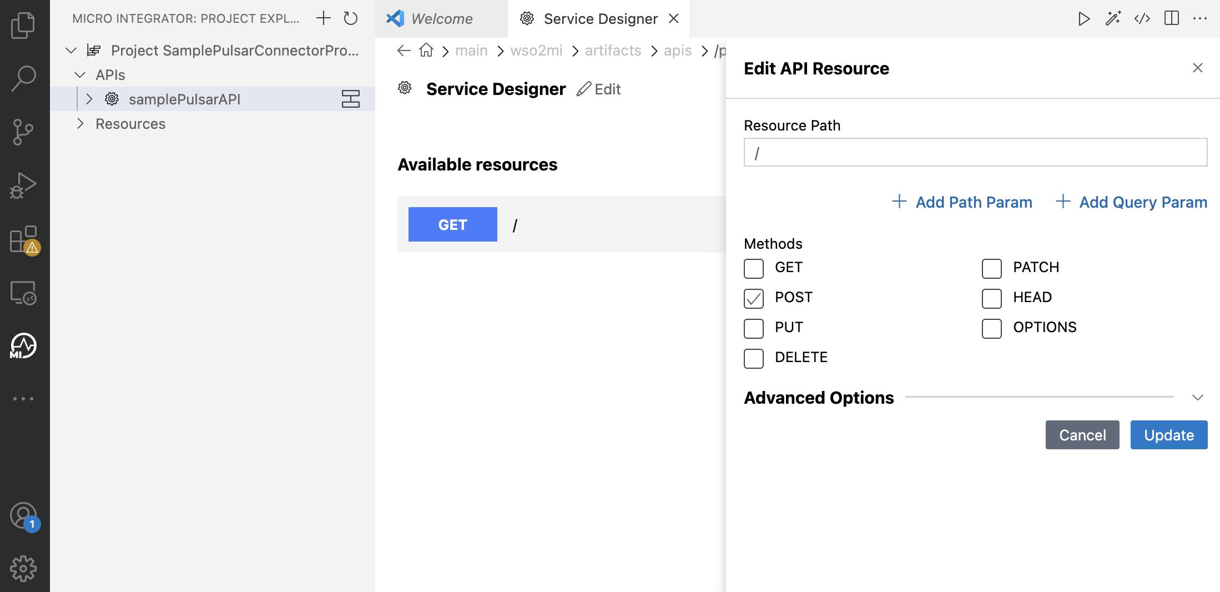The image size is (1220, 592).
Task: Click into the Resource Path input field
Action: [975, 152]
